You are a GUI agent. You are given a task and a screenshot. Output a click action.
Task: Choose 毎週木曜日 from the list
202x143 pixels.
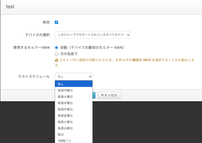[73, 109]
